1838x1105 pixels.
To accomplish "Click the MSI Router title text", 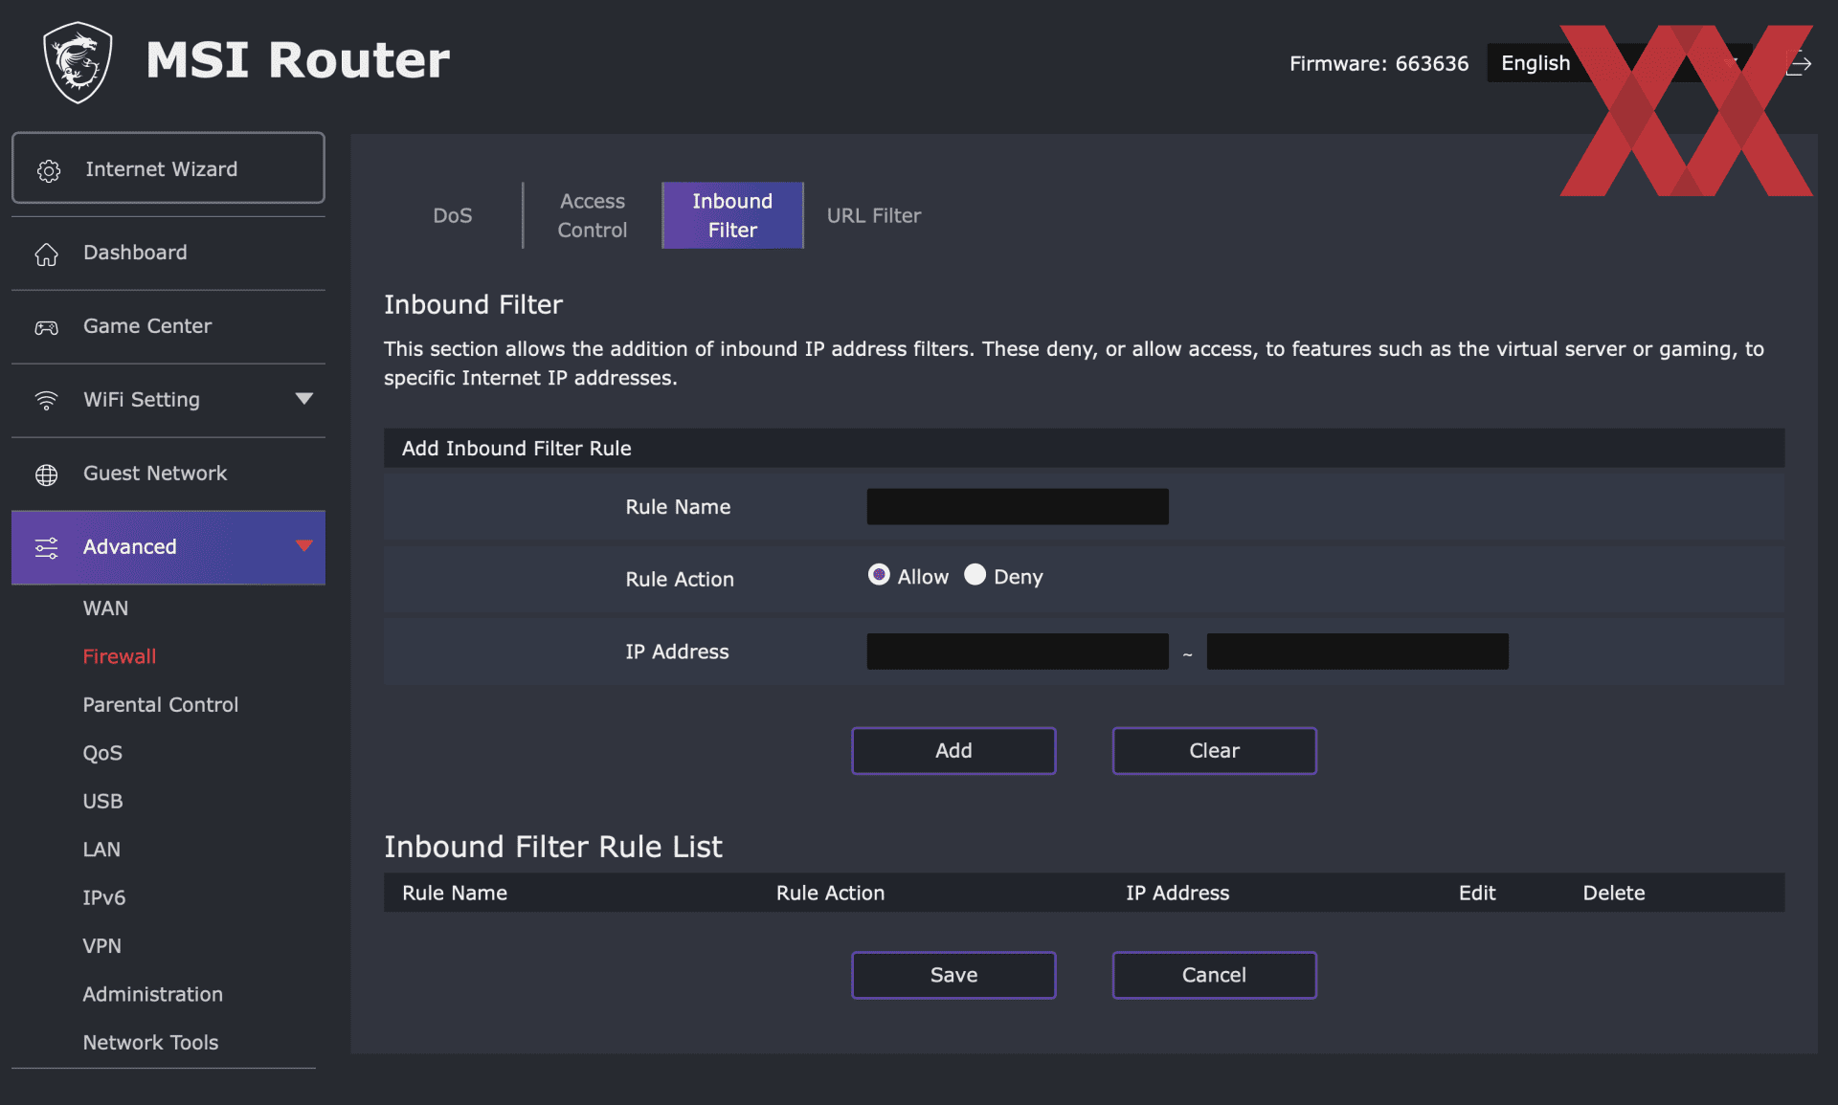I will click(298, 60).
